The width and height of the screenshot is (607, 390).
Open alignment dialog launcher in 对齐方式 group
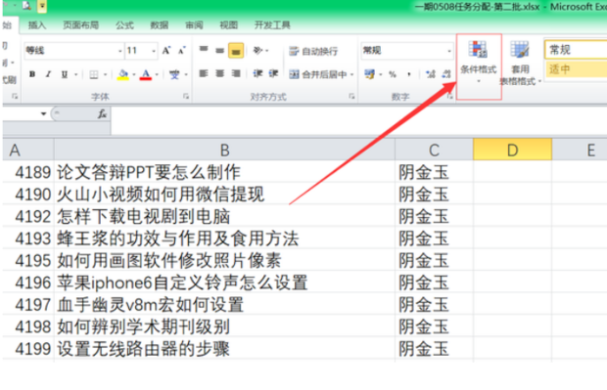tap(351, 96)
